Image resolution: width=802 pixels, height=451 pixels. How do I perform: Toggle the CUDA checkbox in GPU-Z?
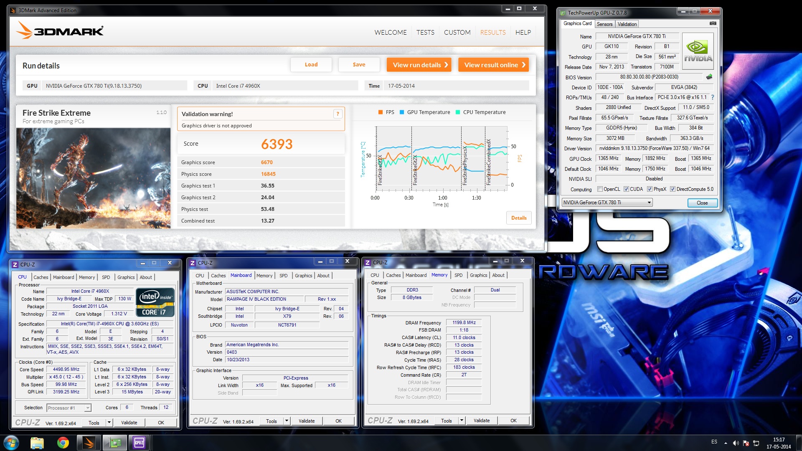(626, 189)
